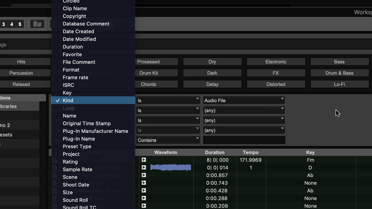Sort by the Tempo column header

[251, 152]
